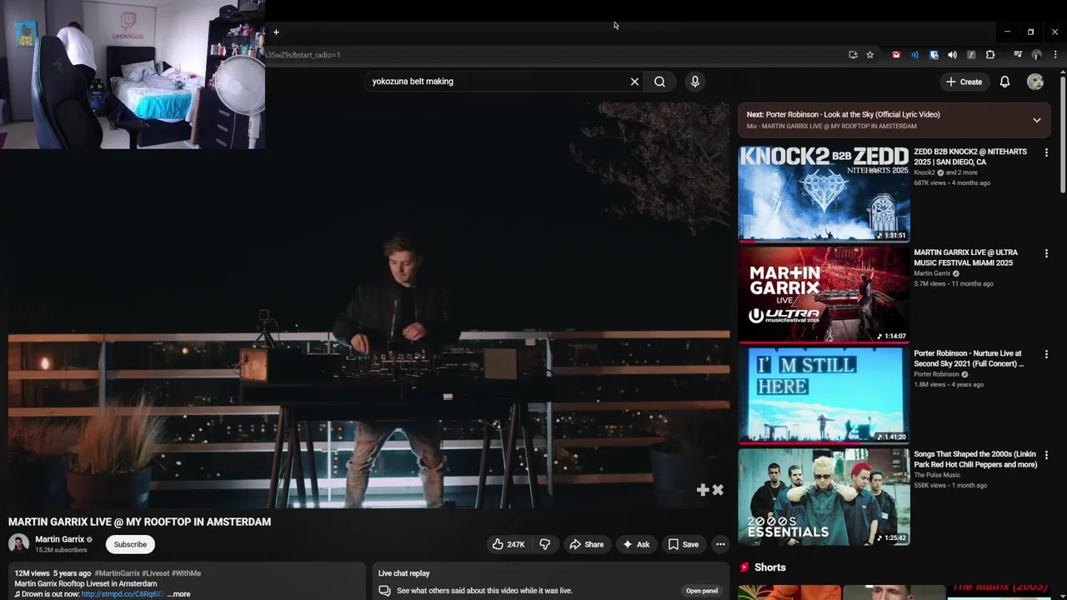The image size is (1067, 600).
Task: Save the video to a playlist
Action: (x=684, y=544)
